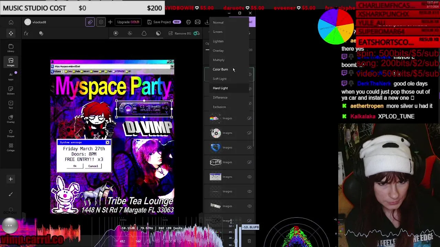440x247 pixels.
Task: Choose Color Burn blend mode
Action: tap(229, 69)
